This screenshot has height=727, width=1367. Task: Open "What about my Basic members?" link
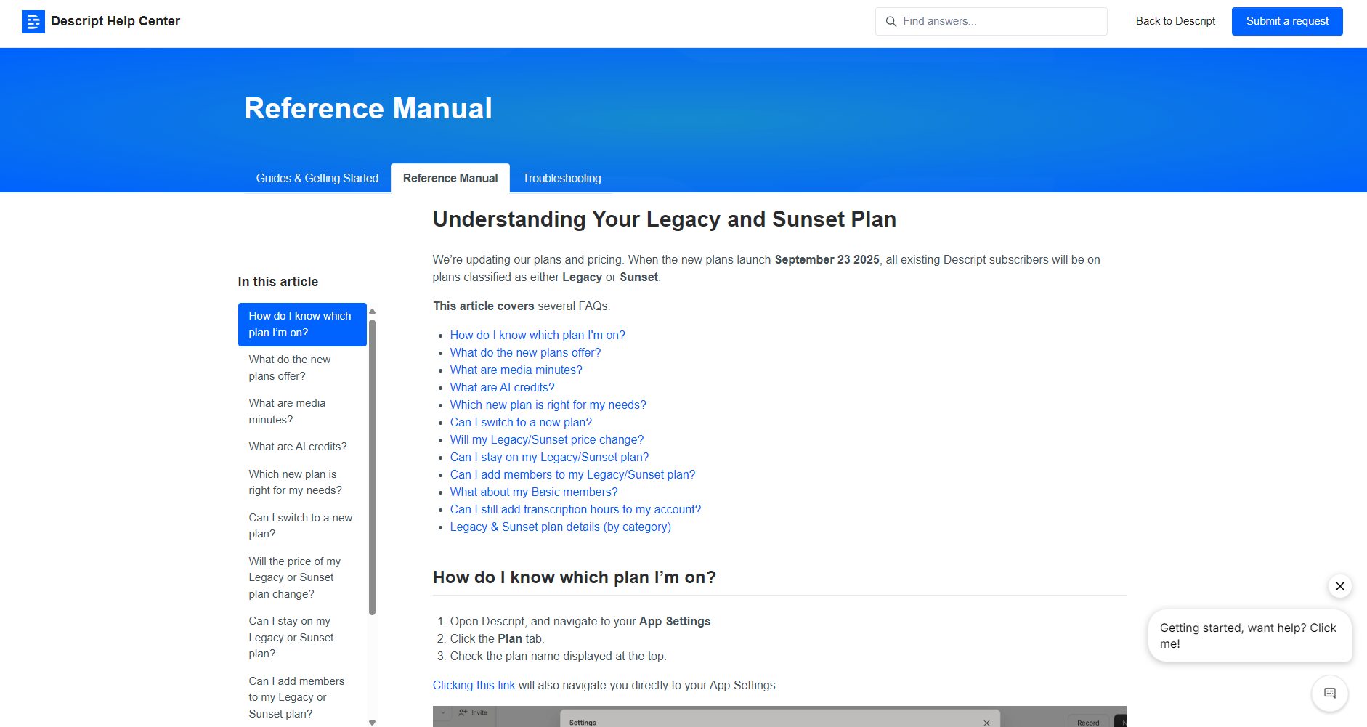point(533,492)
